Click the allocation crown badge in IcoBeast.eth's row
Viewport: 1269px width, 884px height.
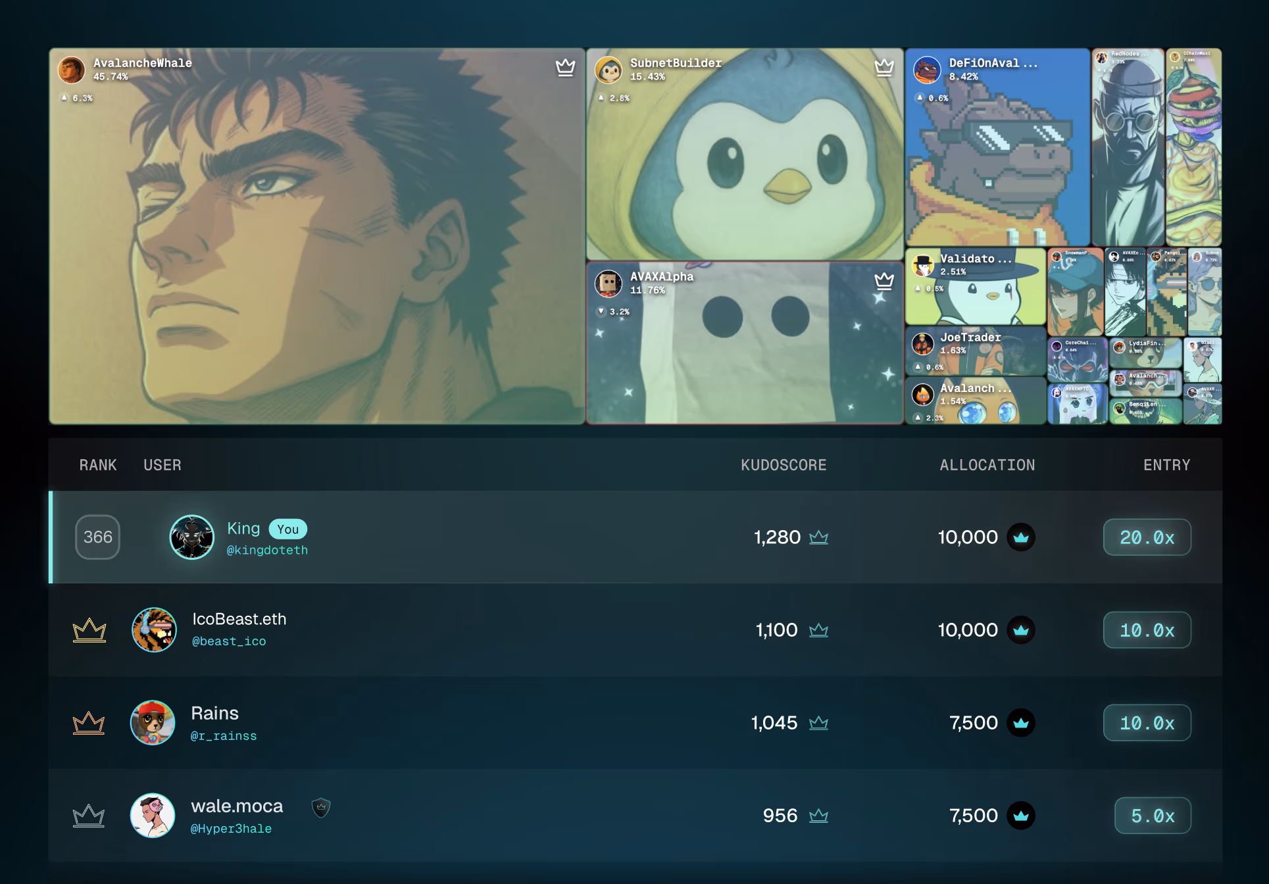[x=1020, y=630]
